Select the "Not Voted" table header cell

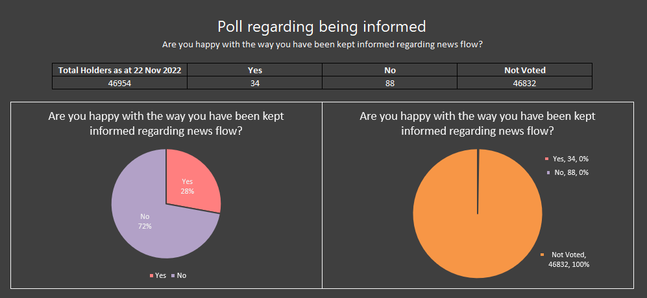coord(524,70)
